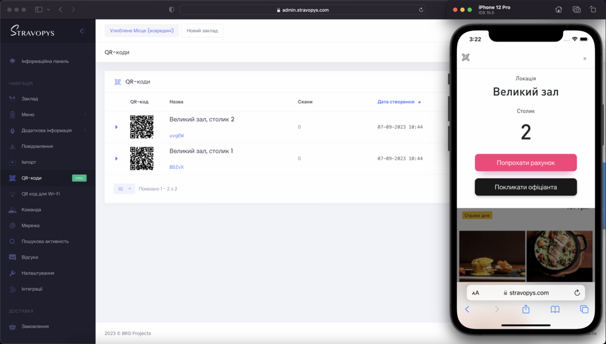Click the Повідомлення warning icon

click(x=12, y=146)
